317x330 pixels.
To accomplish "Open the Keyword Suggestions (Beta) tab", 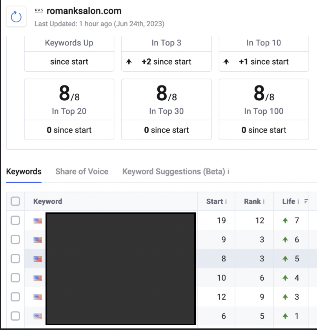I will pyautogui.click(x=174, y=172).
